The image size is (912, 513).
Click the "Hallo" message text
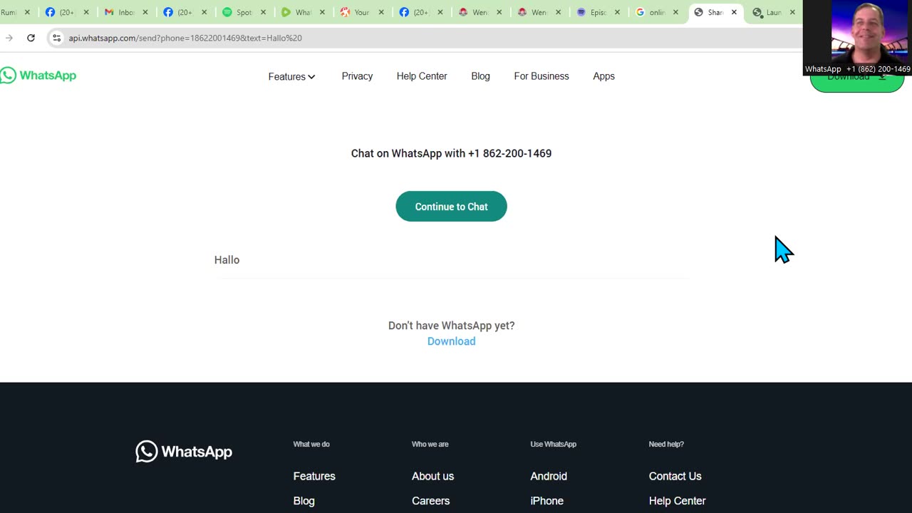coord(227,260)
